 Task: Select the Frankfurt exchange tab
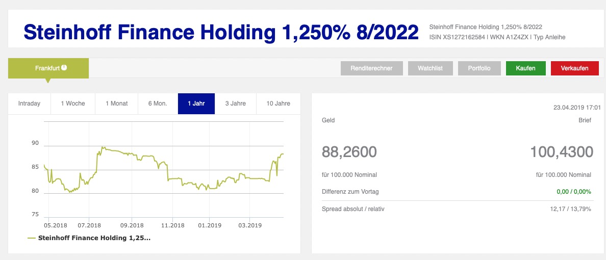click(48, 68)
